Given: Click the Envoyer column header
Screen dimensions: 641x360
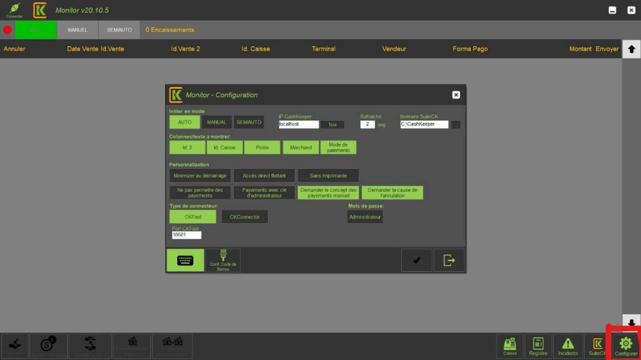Looking at the screenshot, I should [607, 49].
